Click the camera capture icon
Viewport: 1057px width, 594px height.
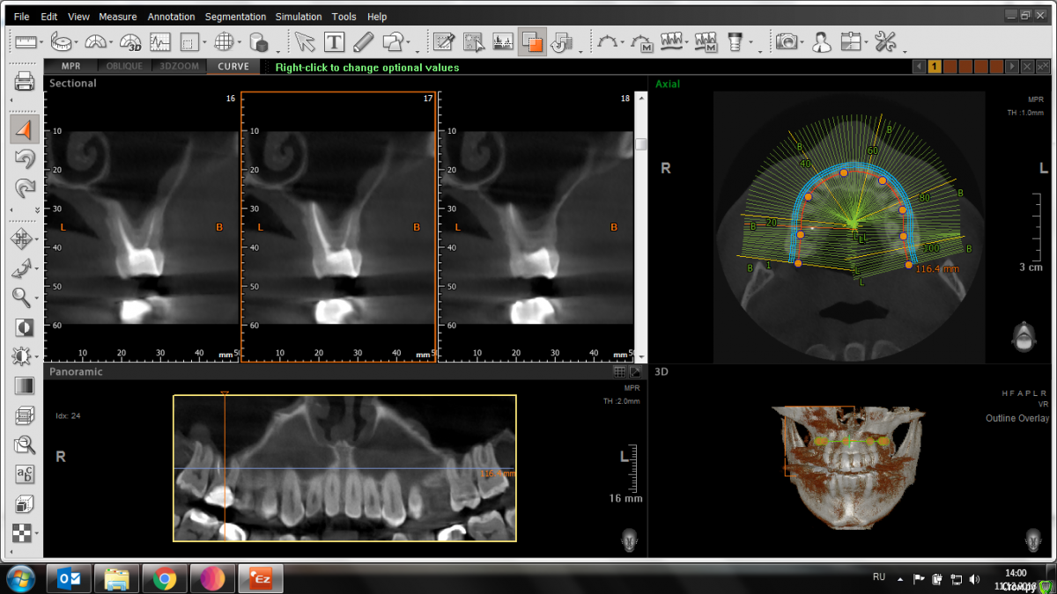(x=786, y=41)
